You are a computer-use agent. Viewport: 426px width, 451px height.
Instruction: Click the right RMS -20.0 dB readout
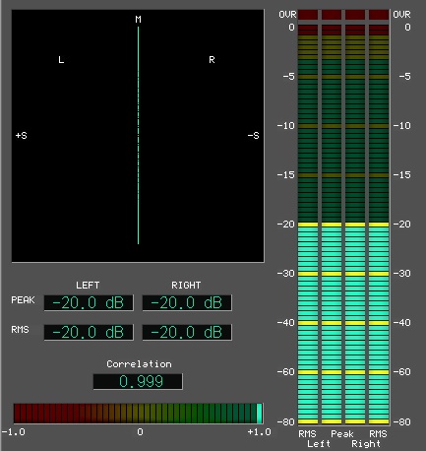point(187,332)
